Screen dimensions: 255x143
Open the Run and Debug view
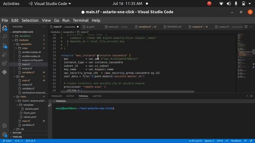4,54
